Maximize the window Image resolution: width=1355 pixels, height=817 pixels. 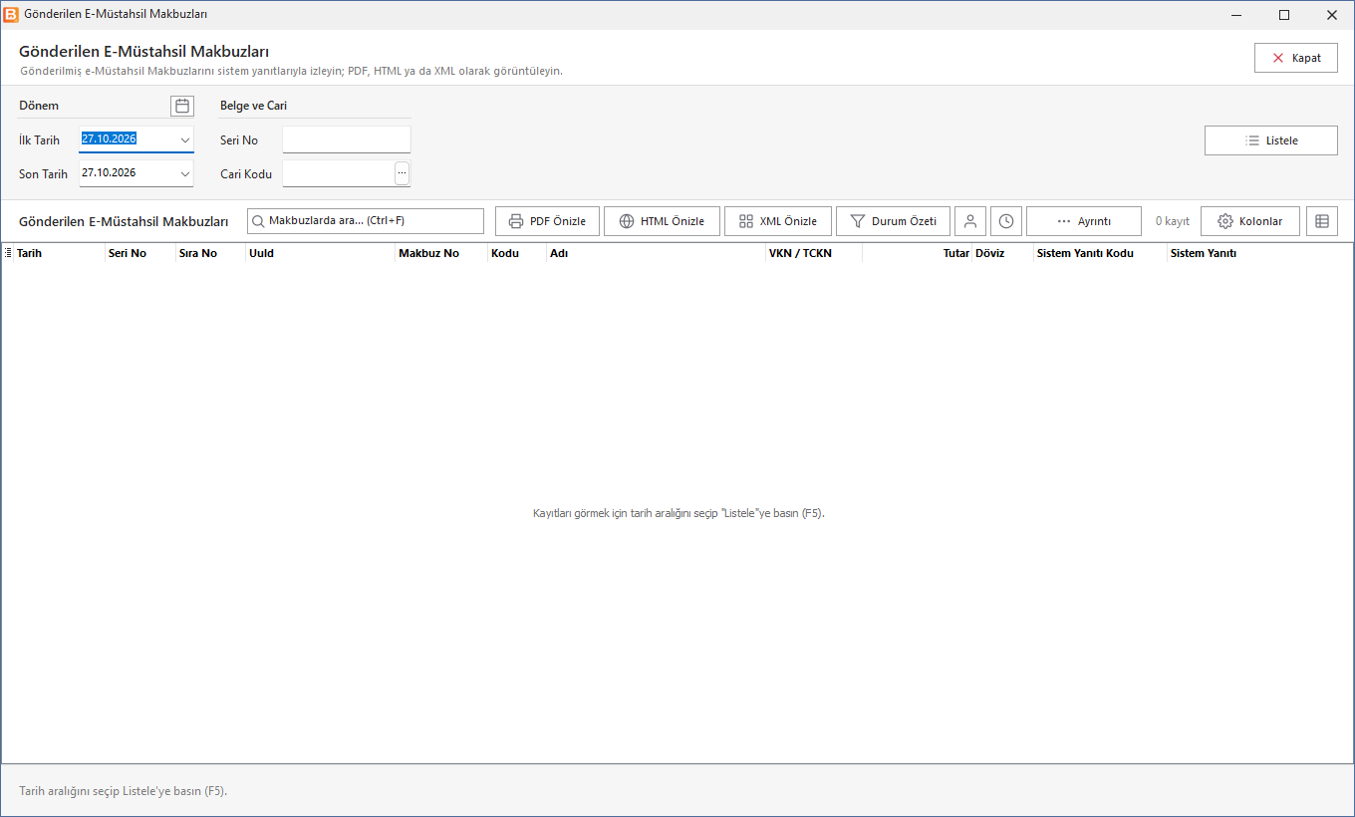1284,15
